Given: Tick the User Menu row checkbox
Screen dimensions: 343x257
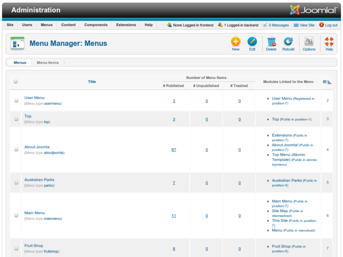Looking at the screenshot, I should tap(16, 101).
